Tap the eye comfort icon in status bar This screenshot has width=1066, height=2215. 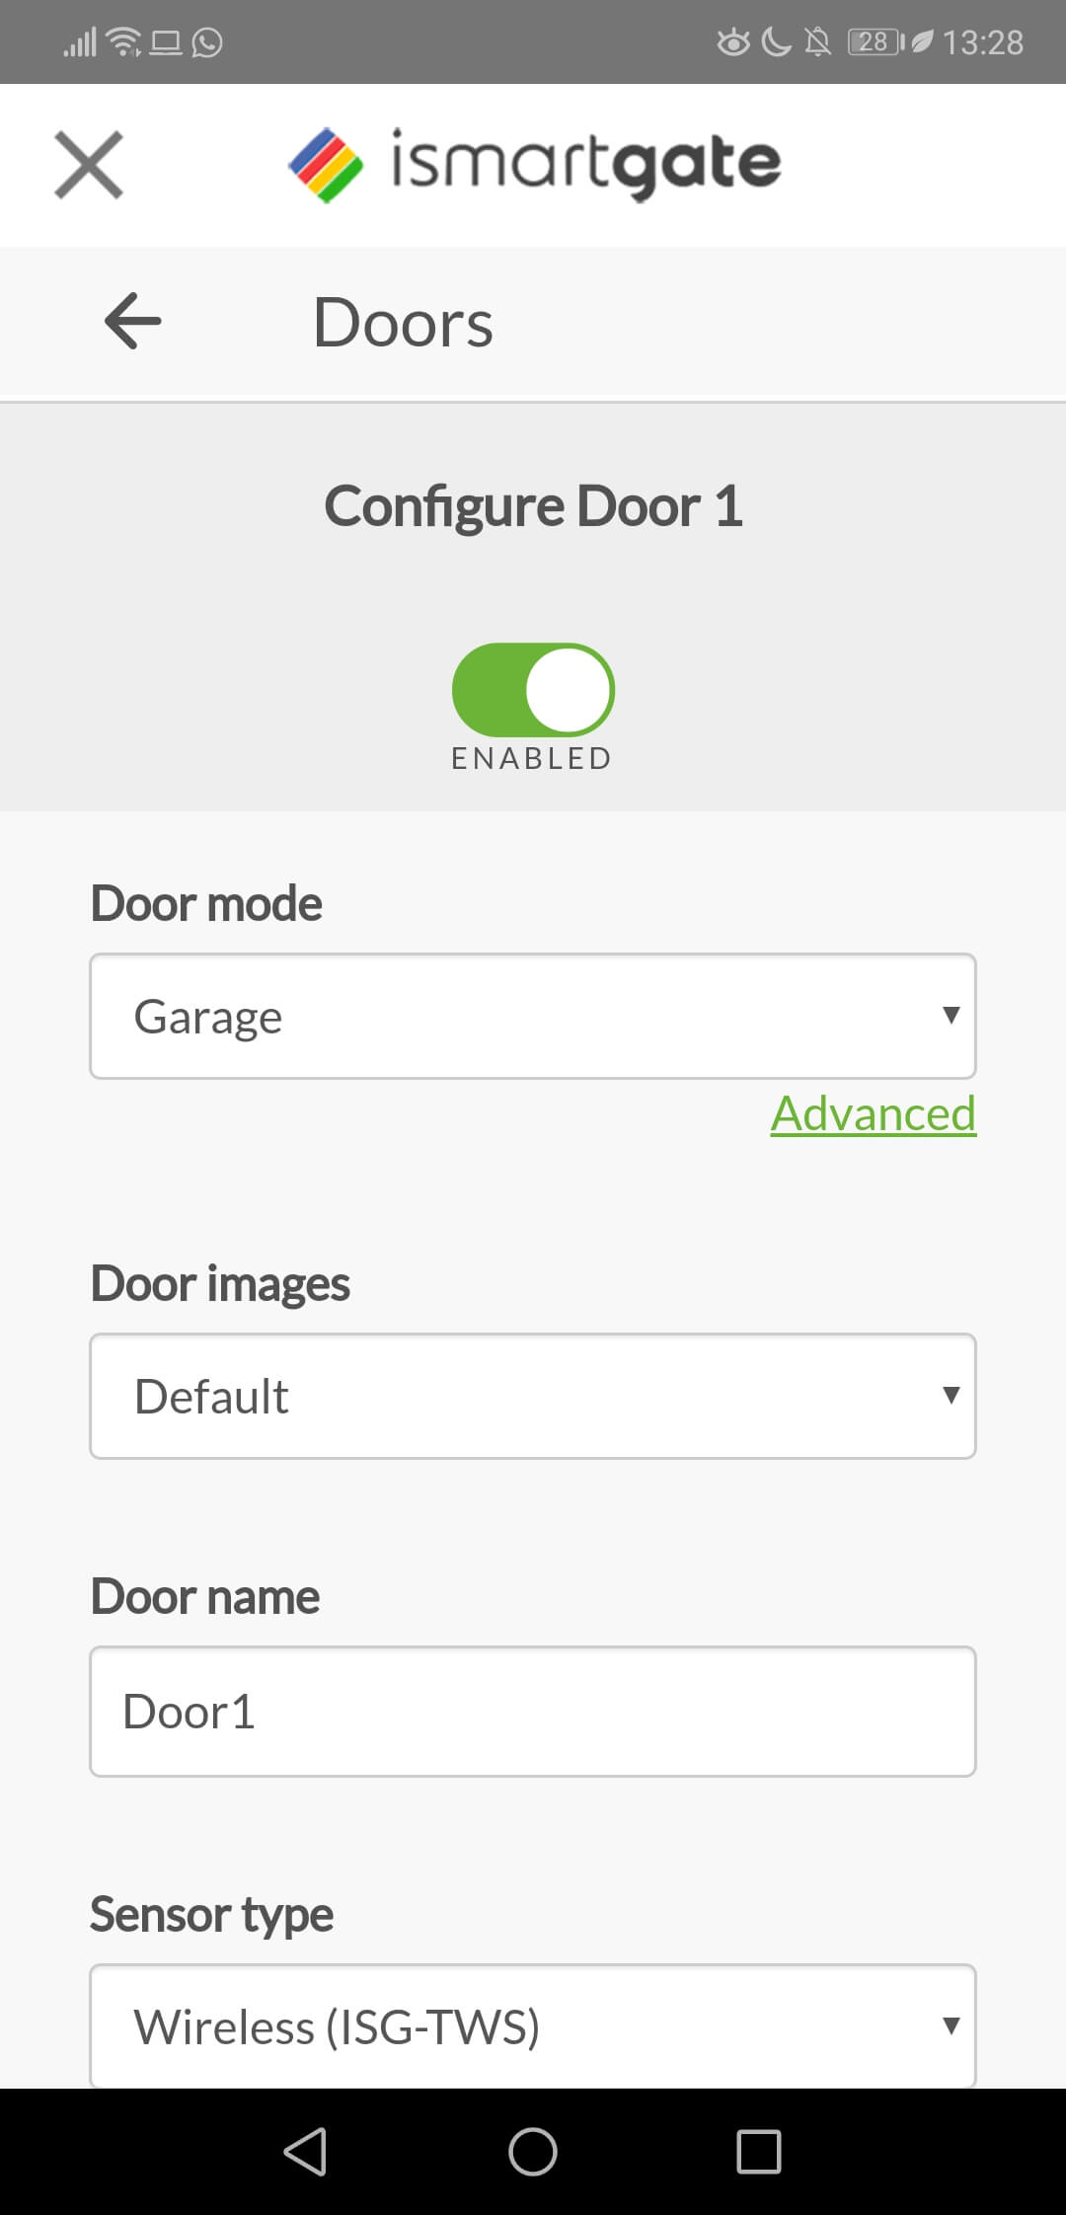733,42
